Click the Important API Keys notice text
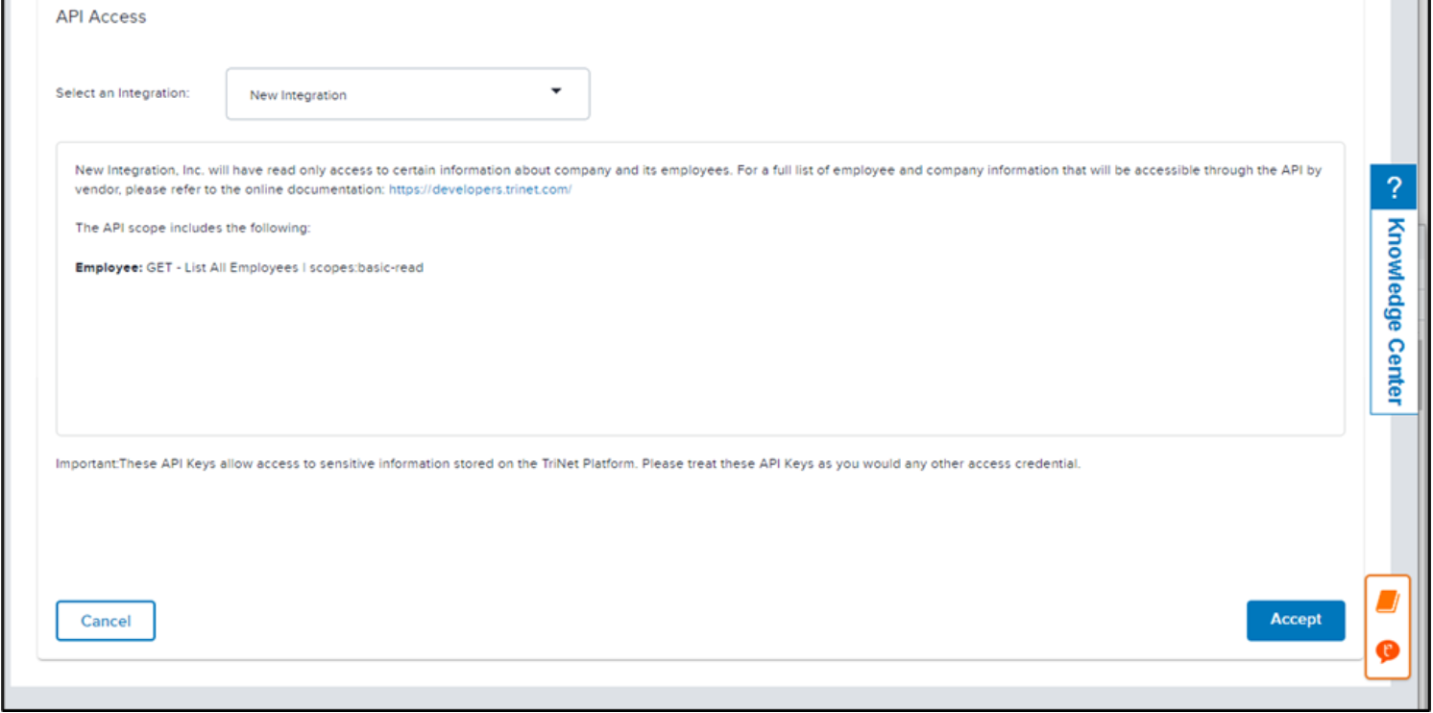 point(568,464)
